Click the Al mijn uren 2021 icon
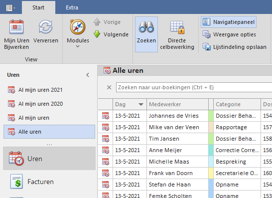The width and height of the screenshot is (272, 198). tap(11, 90)
